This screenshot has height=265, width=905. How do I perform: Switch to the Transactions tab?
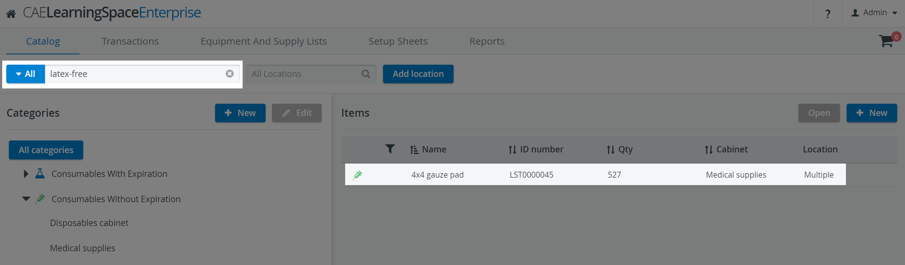(x=130, y=41)
